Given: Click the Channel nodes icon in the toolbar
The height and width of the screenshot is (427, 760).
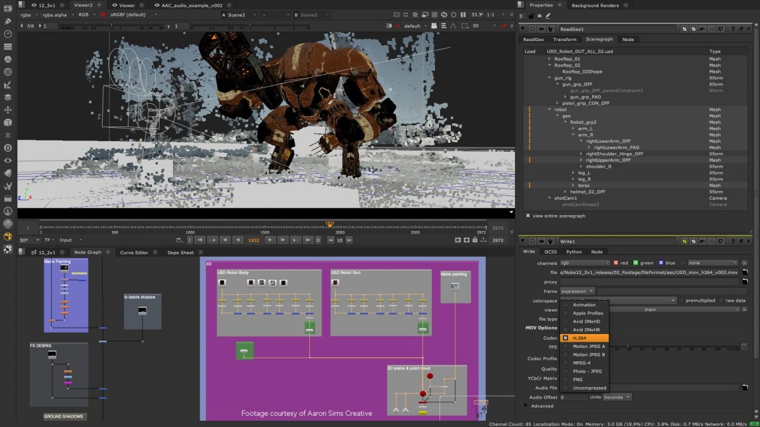Looking at the screenshot, I should (x=9, y=46).
